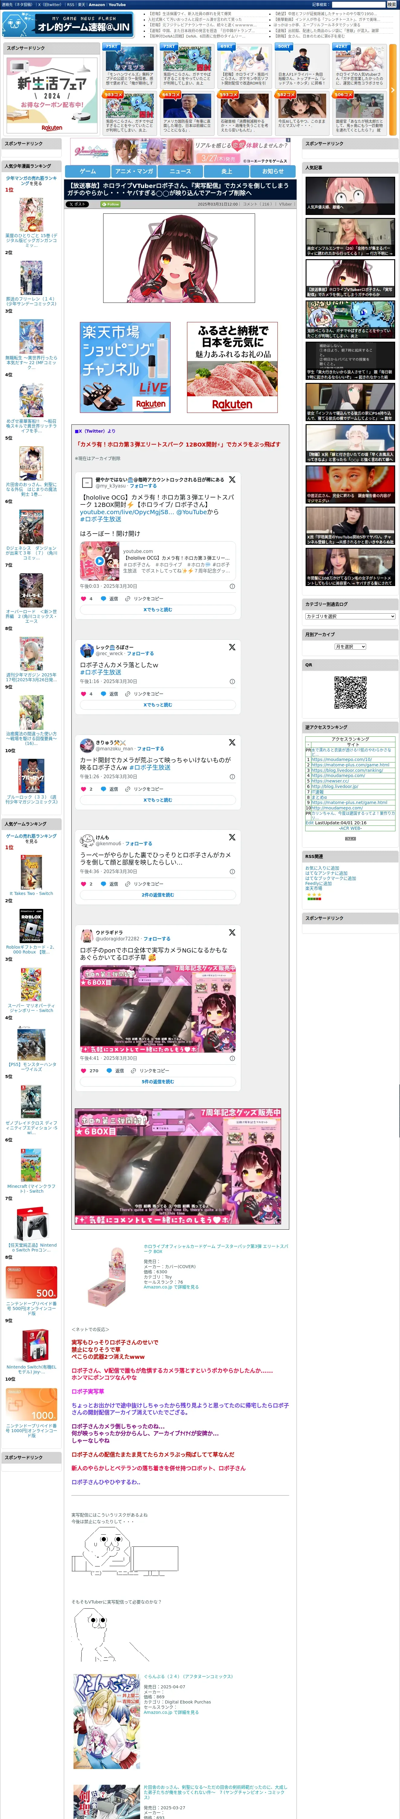400x1819 pixels.
Task: Click the green Follow button under headline
Action: [x=110, y=204]
